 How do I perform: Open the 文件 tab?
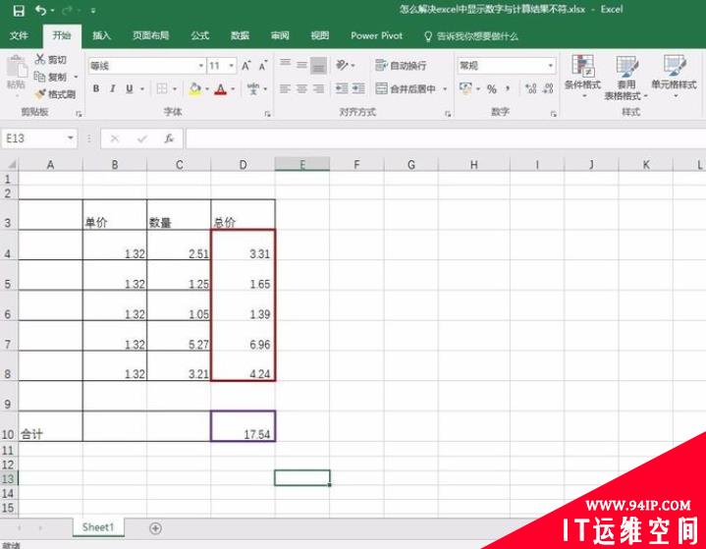pos(19,35)
